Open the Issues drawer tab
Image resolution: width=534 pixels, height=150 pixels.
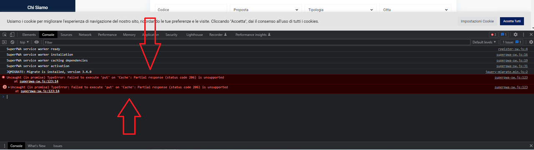58,146
